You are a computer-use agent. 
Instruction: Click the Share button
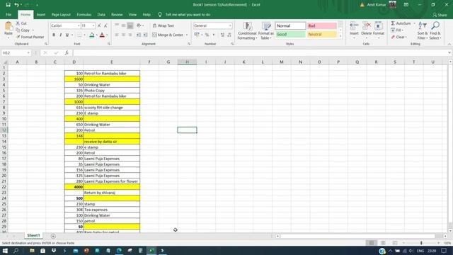tap(440, 15)
